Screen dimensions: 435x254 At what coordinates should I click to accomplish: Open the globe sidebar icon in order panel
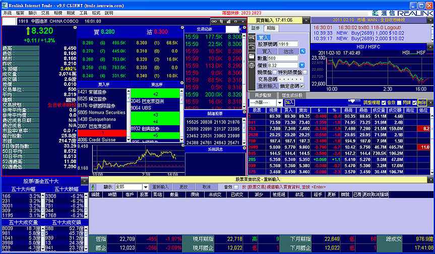pos(252,66)
